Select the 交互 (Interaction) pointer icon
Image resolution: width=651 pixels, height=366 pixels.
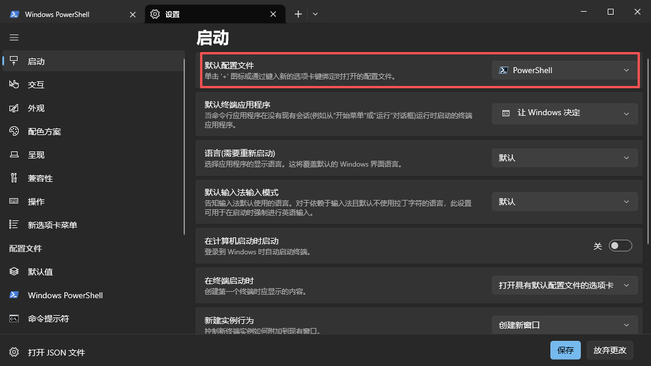[x=14, y=85]
